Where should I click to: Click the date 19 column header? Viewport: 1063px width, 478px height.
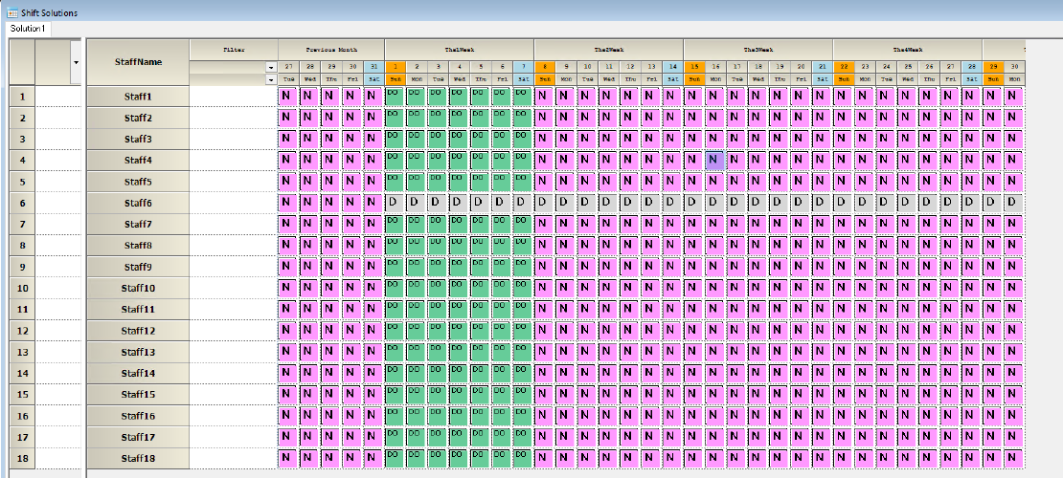(x=779, y=67)
